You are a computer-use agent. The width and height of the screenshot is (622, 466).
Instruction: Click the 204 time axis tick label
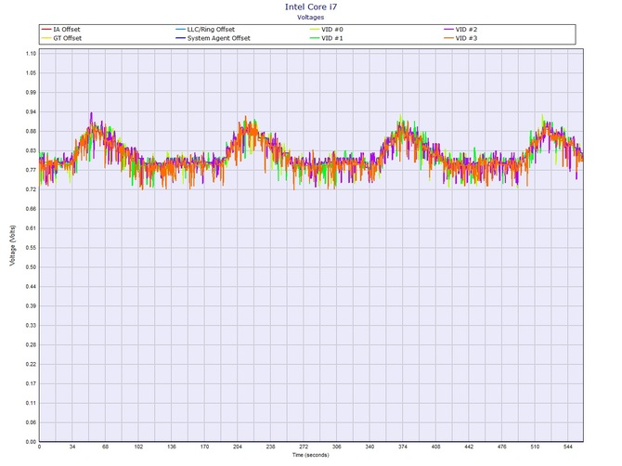point(238,447)
